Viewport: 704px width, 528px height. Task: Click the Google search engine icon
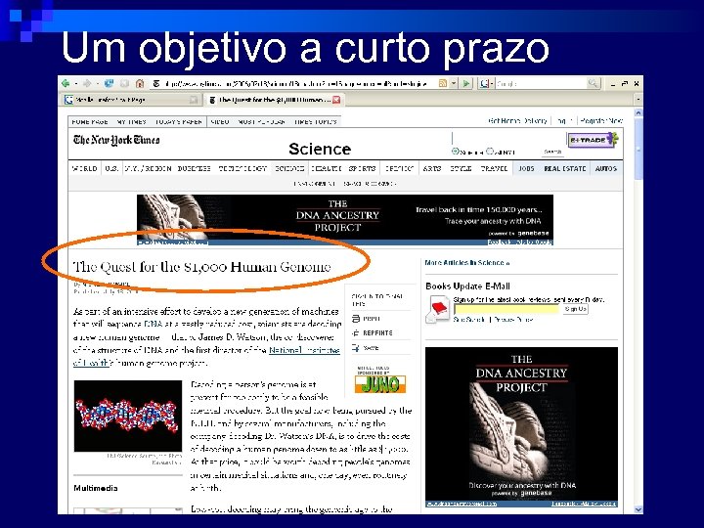(484, 83)
